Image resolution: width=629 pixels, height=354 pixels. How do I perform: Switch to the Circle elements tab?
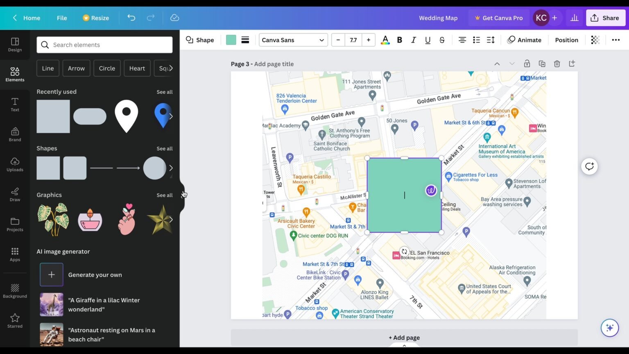click(x=107, y=68)
